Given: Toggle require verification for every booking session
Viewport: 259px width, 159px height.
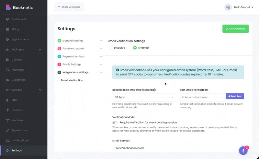Looking at the screenshot, I should [115, 123].
